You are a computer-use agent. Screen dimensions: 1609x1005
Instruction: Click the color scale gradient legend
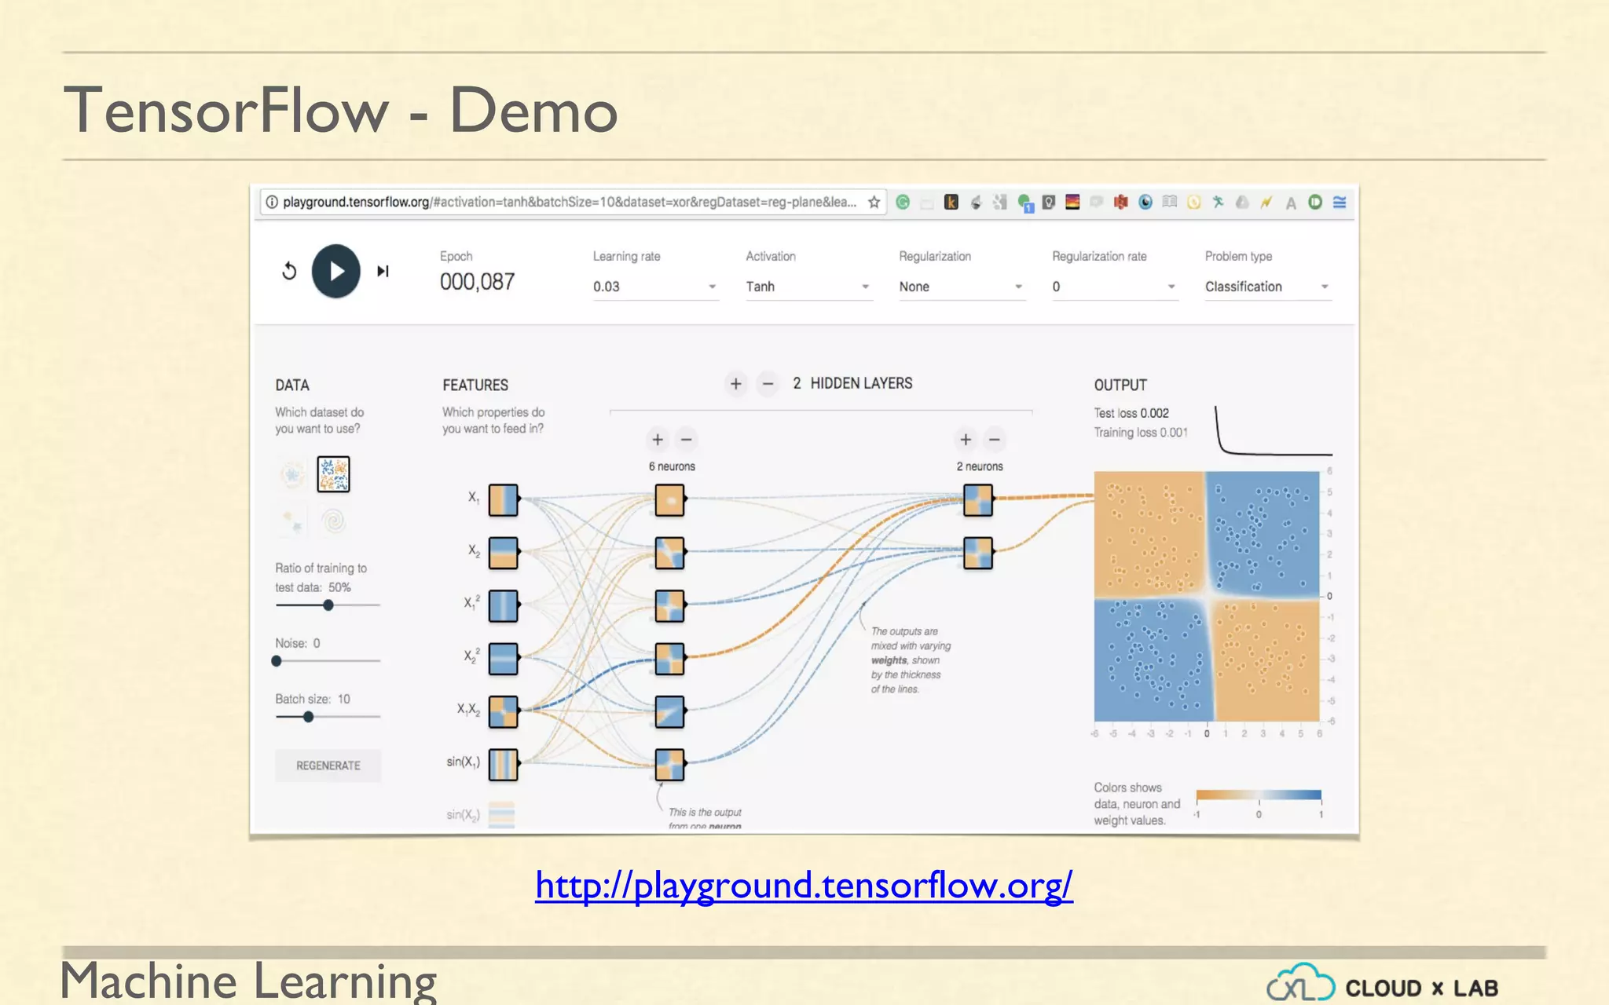pos(1259,795)
